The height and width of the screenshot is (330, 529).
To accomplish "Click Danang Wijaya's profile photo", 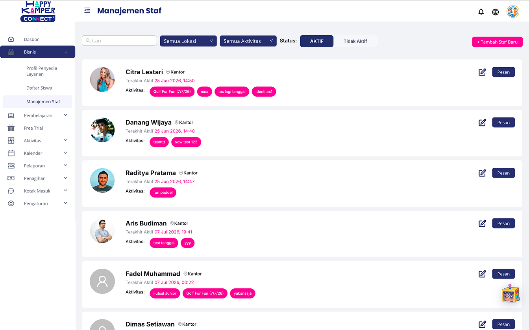I will 102,130.
